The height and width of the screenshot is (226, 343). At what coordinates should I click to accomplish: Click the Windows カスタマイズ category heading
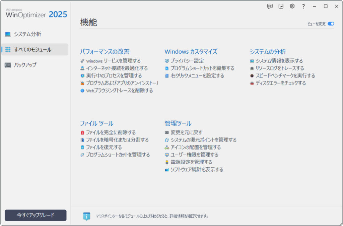191,52
